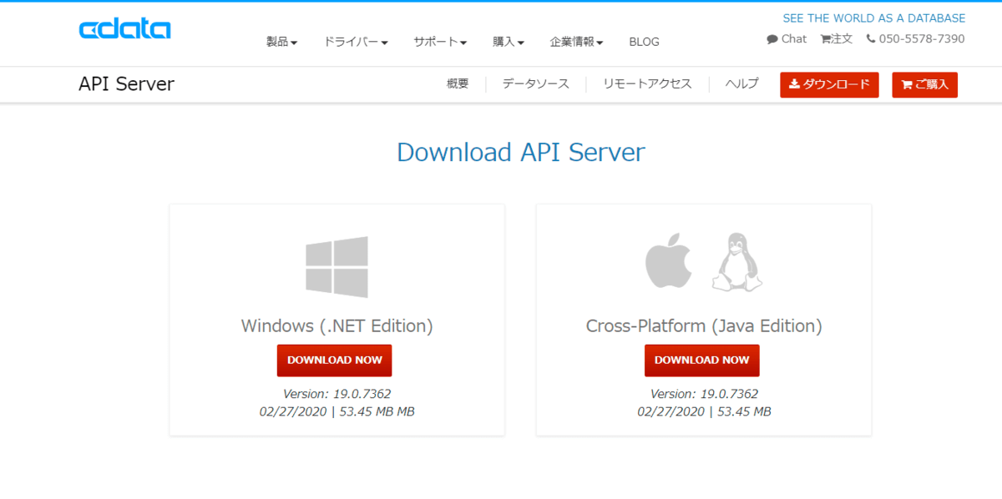Expand the ドライバー dropdown menu

tap(356, 42)
